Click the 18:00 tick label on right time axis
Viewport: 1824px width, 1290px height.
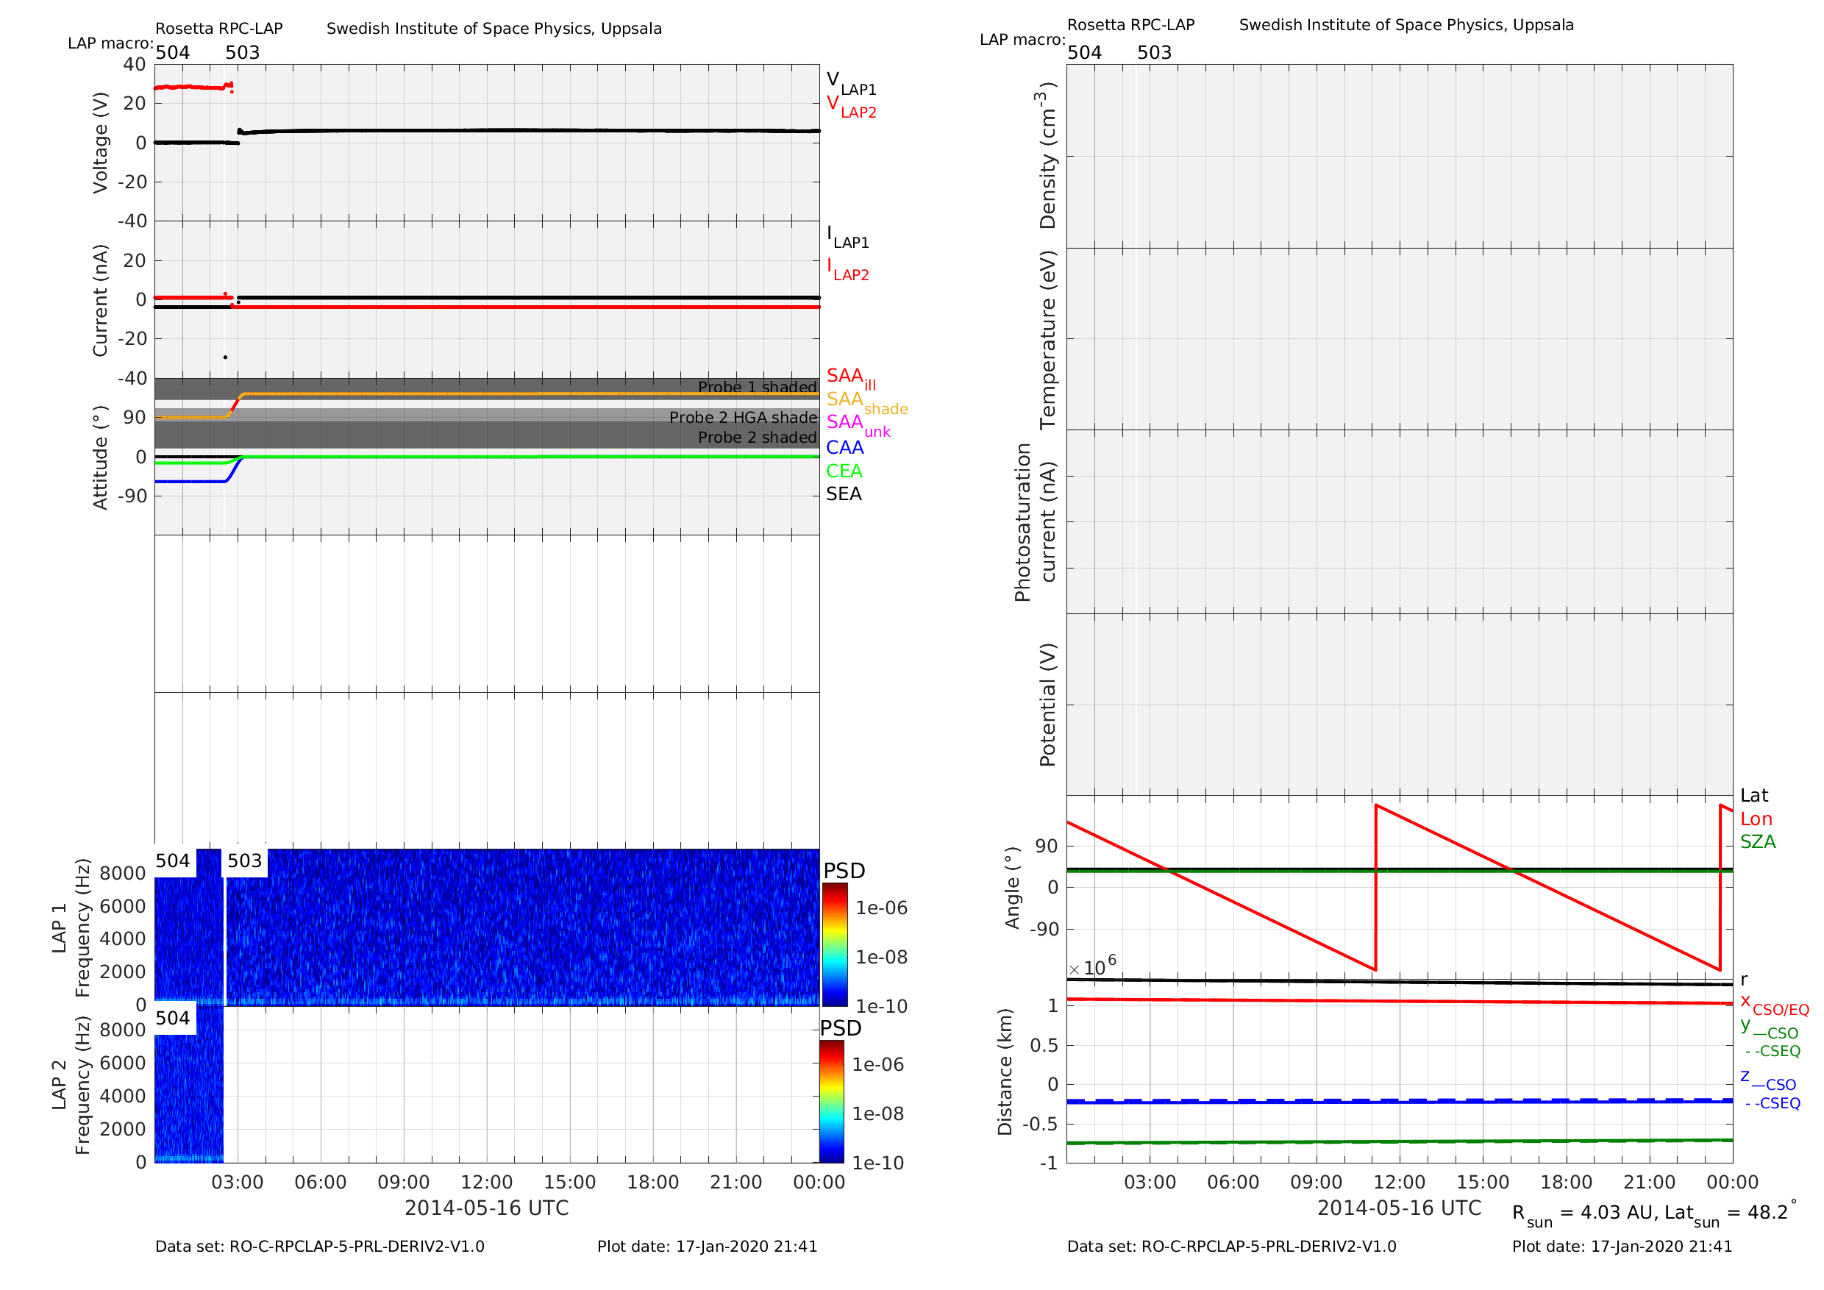point(1566,1183)
